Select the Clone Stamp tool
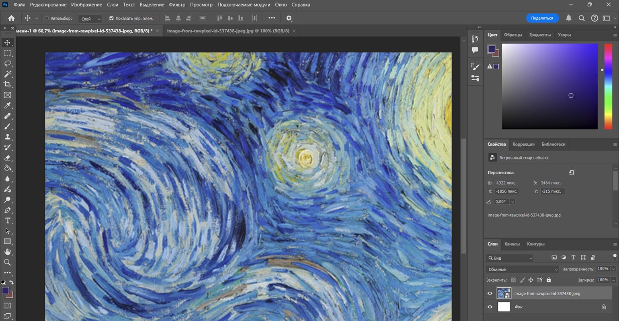This screenshot has width=619, height=321. [x=7, y=137]
